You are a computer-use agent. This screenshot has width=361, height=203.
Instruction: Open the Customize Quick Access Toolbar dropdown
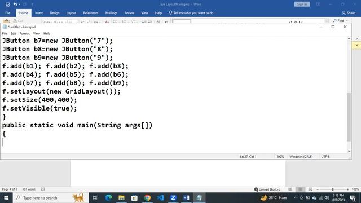32,5
